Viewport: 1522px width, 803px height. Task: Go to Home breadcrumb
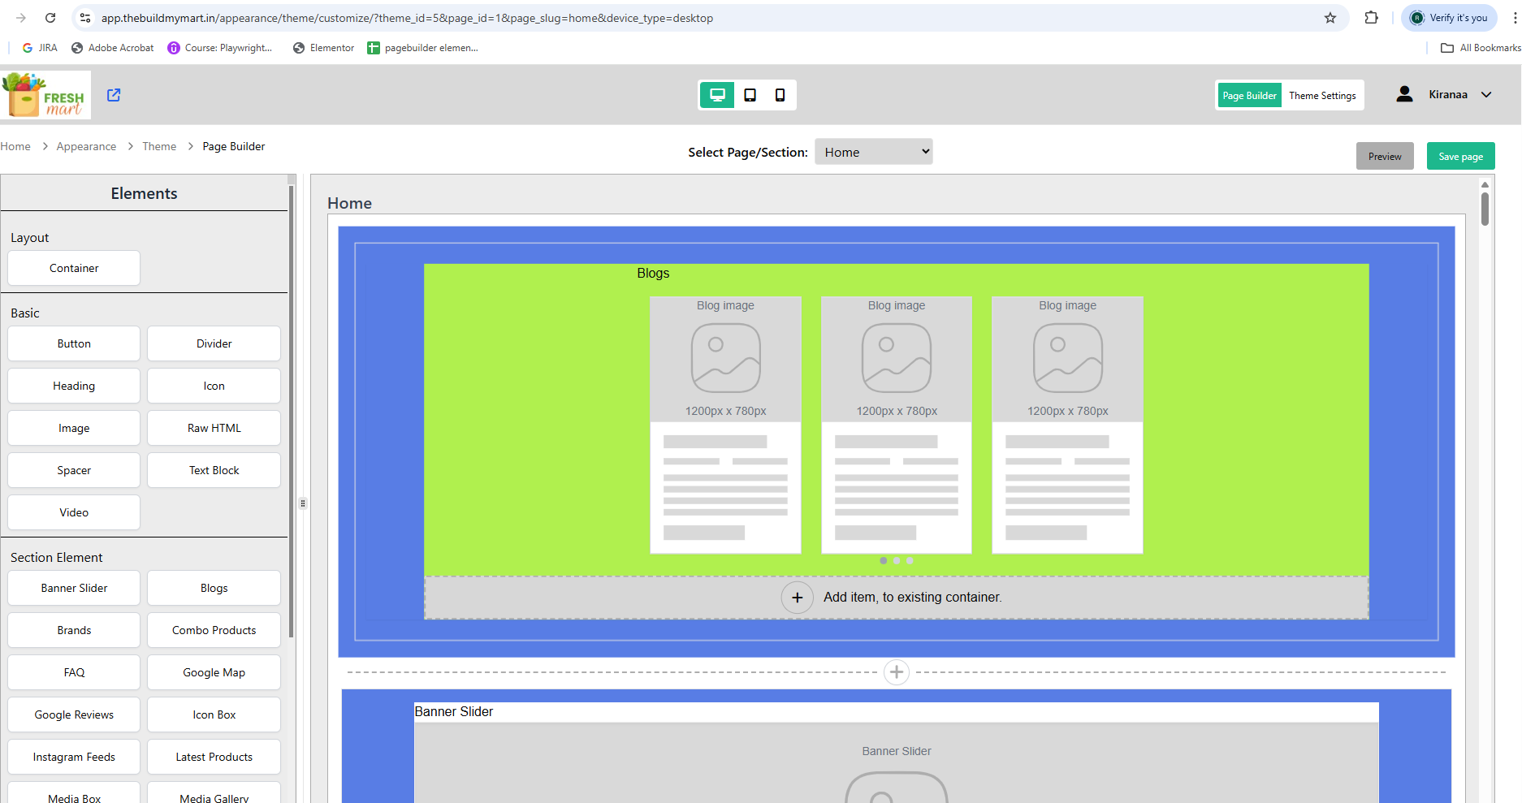click(x=15, y=147)
